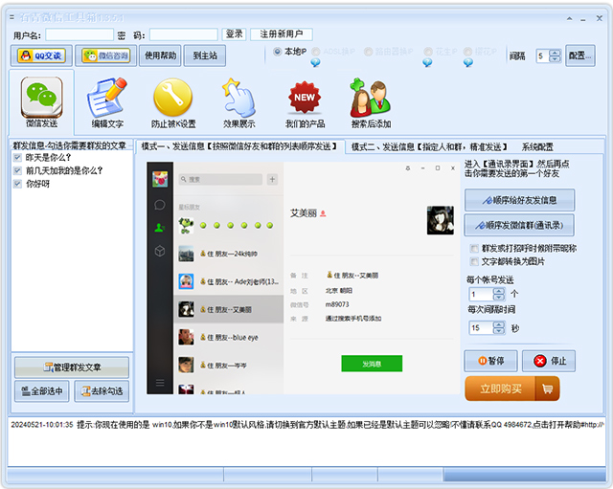This screenshot has width=613, height=489.
Task: Click the WeChat 搜索 search box
Action: pyautogui.click(x=220, y=179)
